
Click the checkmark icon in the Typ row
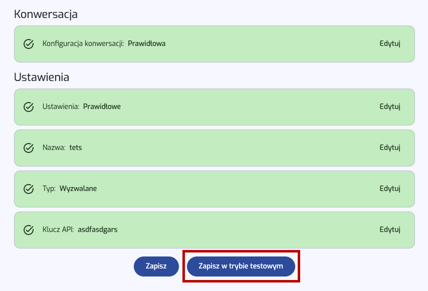pos(29,189)
